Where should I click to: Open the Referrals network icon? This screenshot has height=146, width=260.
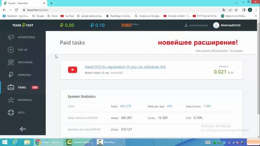tap(11, 100)
